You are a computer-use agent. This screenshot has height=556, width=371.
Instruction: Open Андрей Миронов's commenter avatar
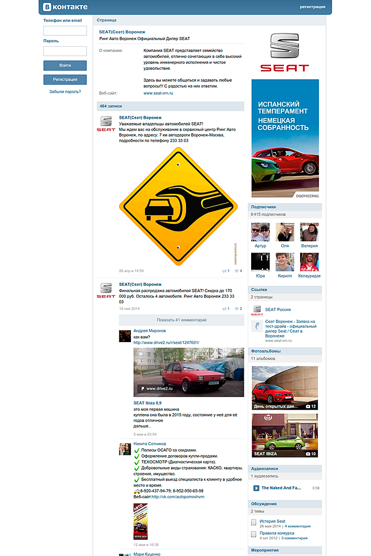click(125, 336)
